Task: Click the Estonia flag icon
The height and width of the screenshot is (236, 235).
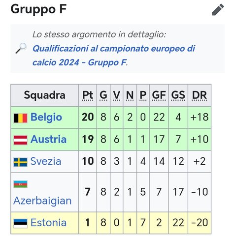Action: (20, 223)
